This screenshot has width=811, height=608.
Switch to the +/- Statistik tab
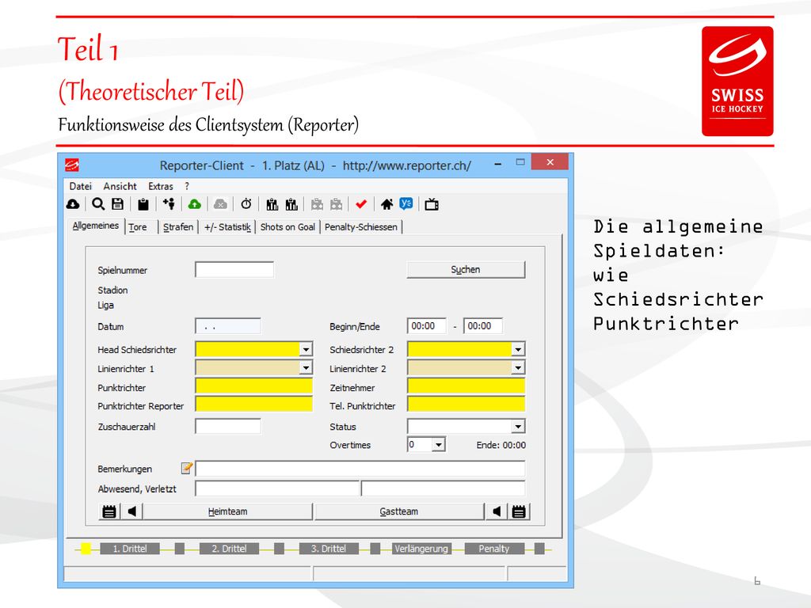pos(227,227)
